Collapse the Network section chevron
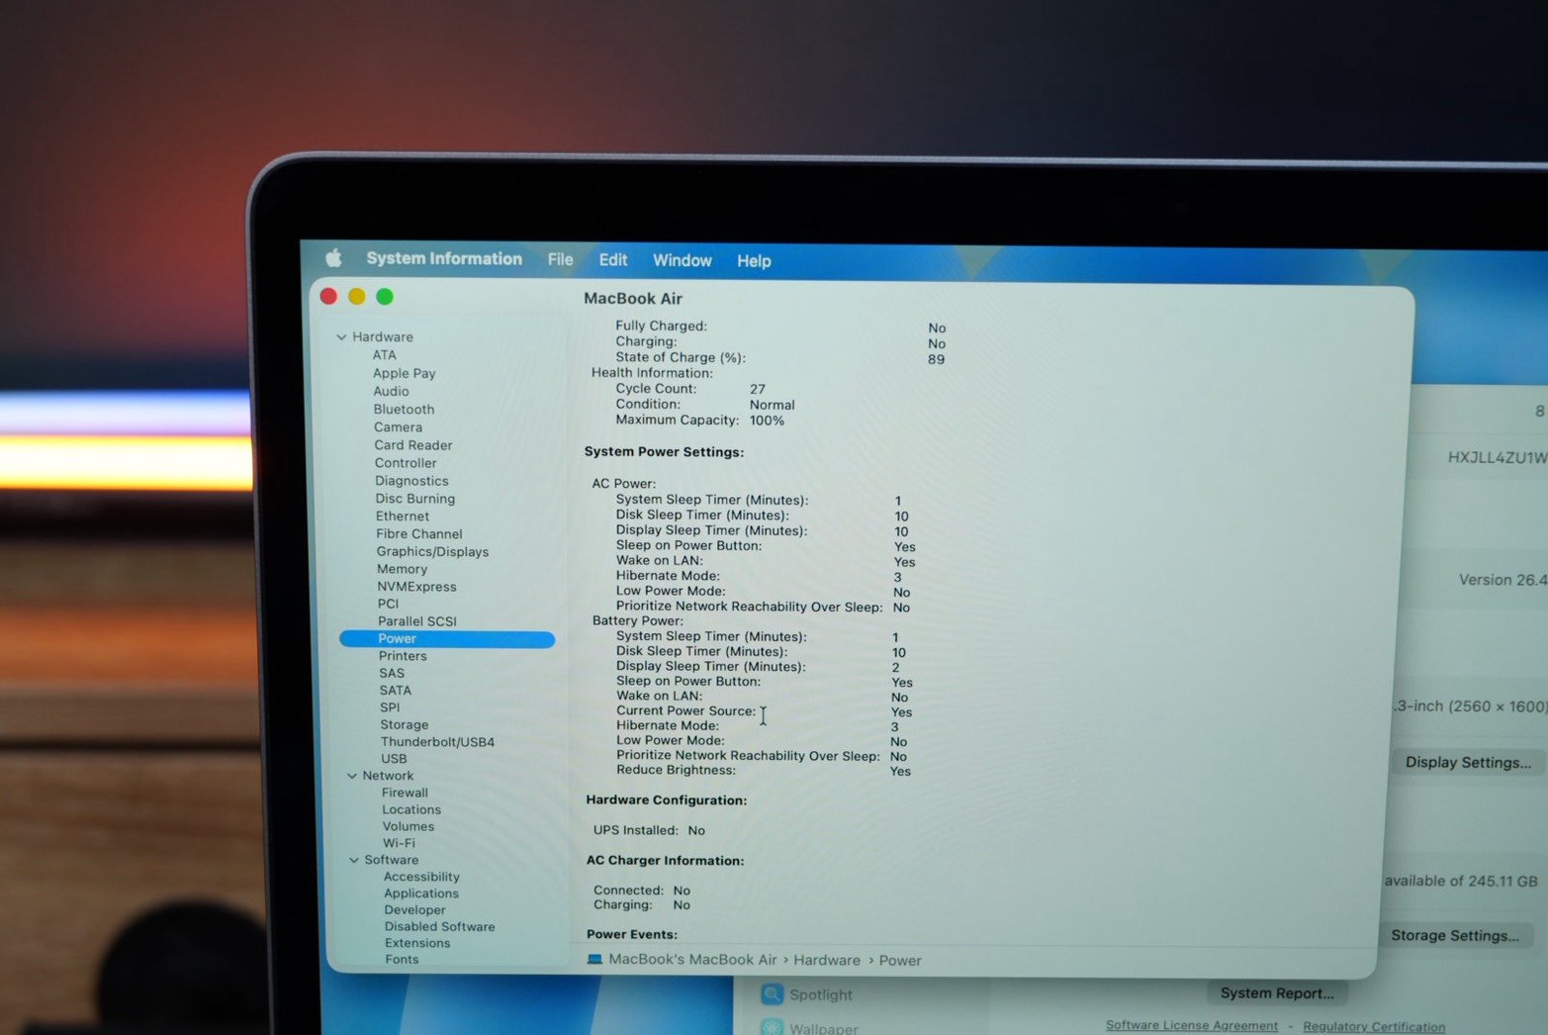Screen dimensions: 1548x1035 tap(352, 776)
